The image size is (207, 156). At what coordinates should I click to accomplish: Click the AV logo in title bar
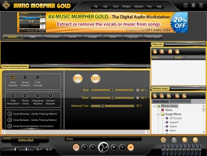[x=6, y=5]
